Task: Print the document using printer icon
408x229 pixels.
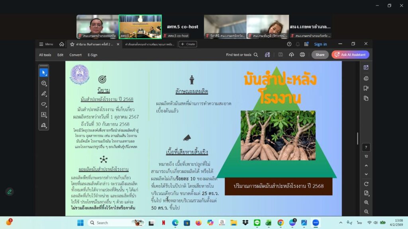Action: (302, 55)
